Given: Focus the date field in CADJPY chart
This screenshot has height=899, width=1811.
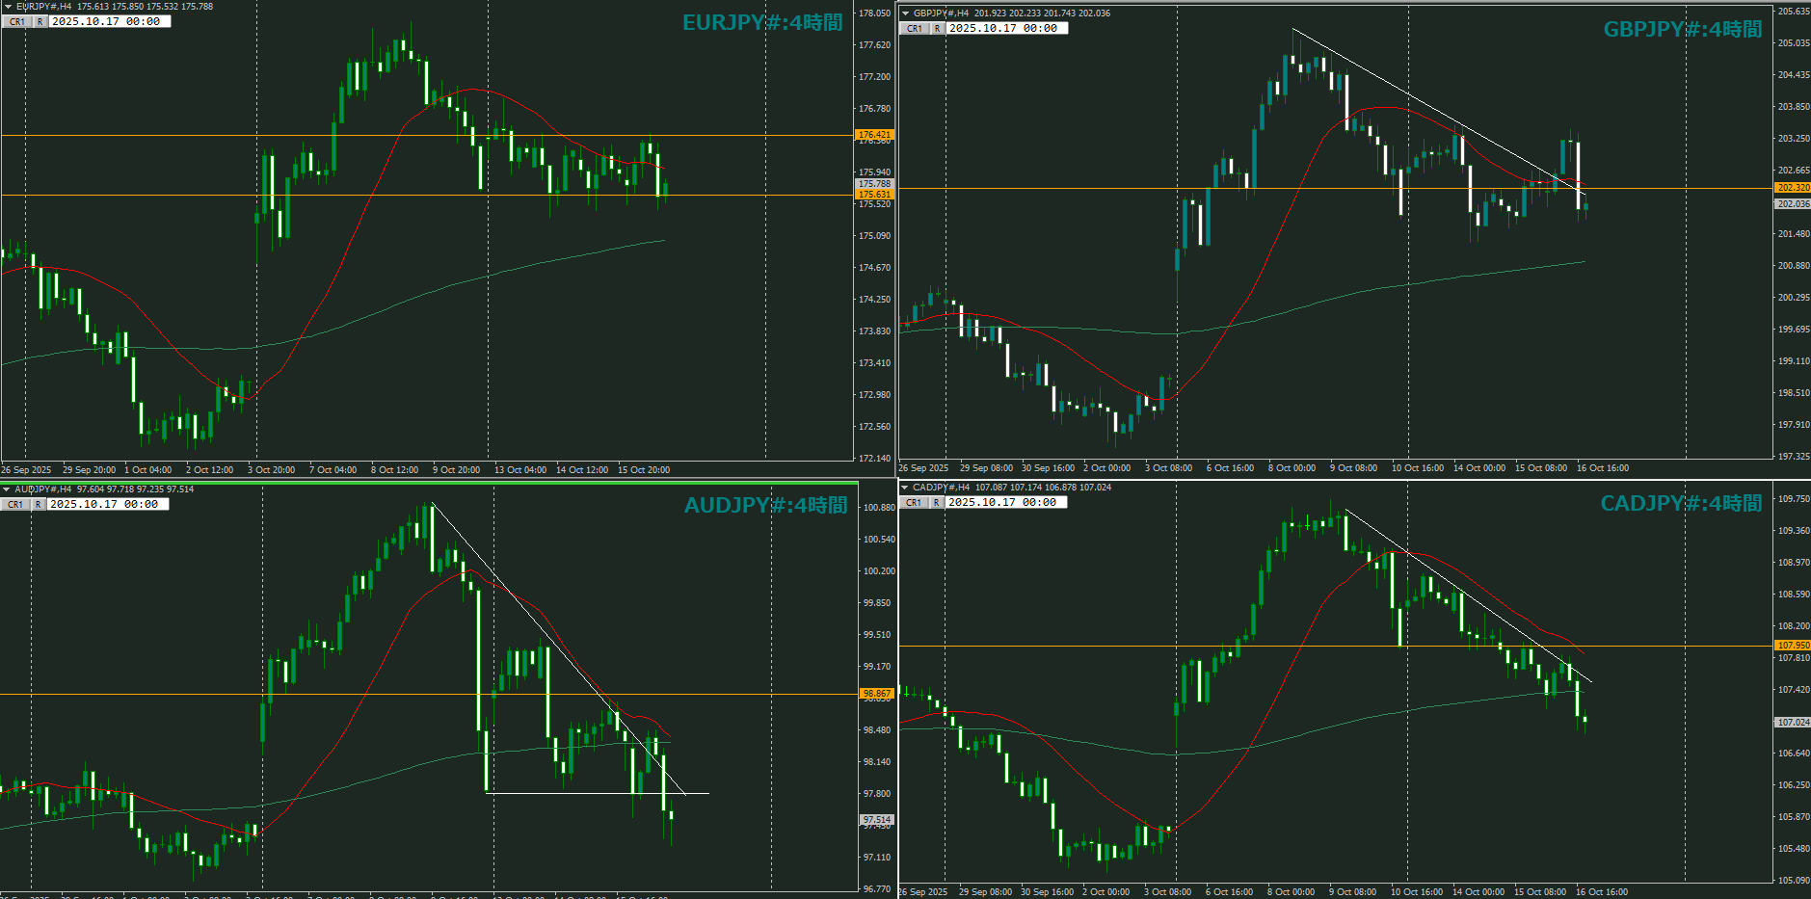Looking at the screenshot, I should 1005,502.
